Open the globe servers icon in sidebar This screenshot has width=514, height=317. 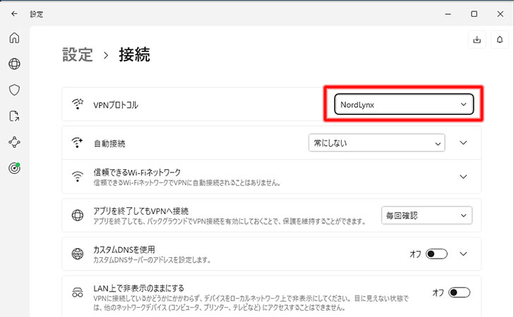pos(14,64)
